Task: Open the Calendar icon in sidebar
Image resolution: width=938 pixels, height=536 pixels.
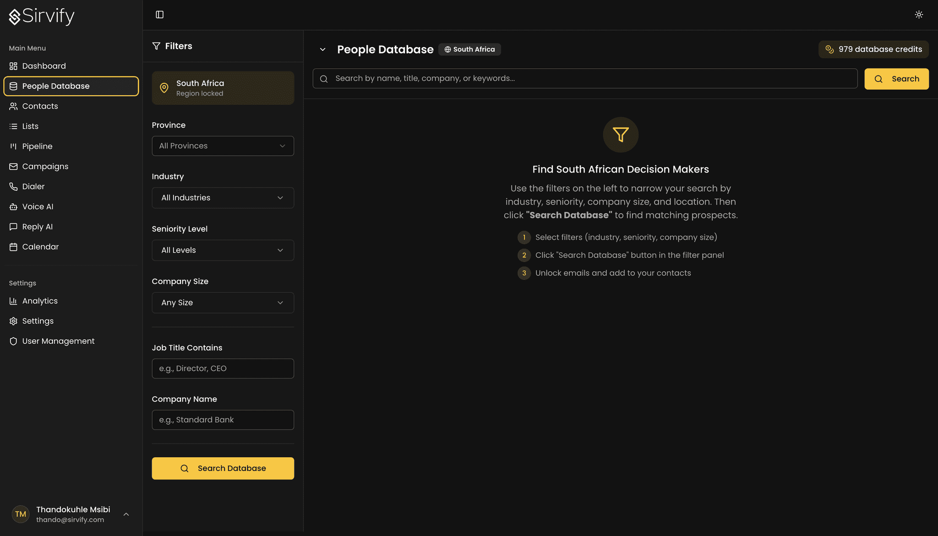Action: point(13,247)
